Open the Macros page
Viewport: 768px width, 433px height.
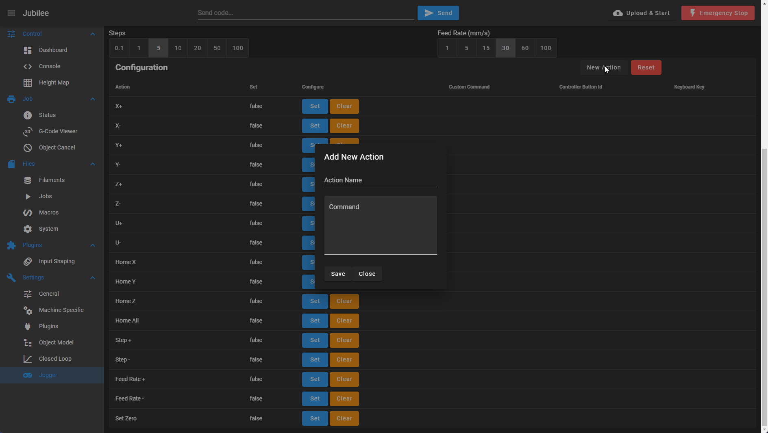pos(52,212)
